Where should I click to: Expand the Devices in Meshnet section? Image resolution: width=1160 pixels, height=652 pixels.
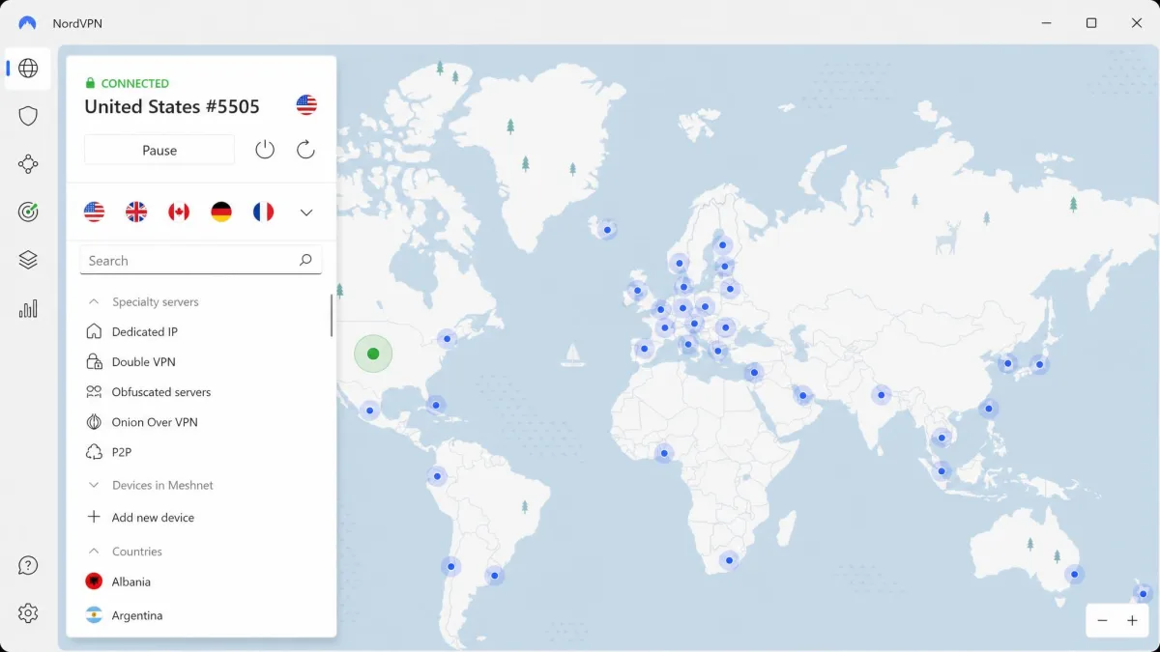(94, 485)
